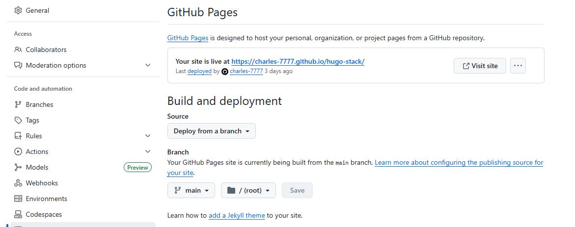This screenshot has height=227, width=575.
Task: Open Codespaces settings
Action: click(44, 215)
